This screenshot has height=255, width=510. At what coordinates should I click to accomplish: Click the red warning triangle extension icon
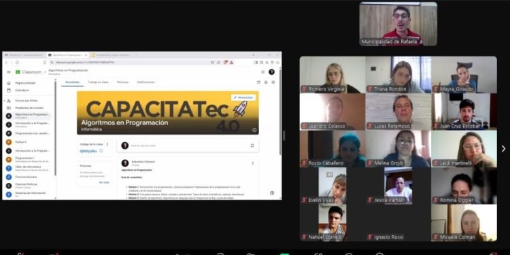(x=231, y=62)
